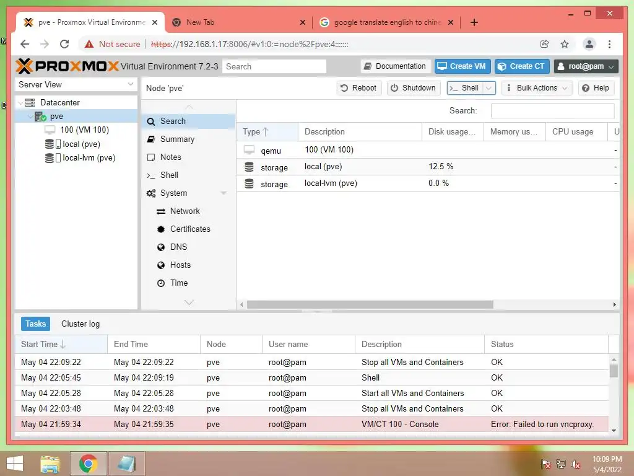Collapse the pve tree node
This screenshot has width=634, height=476.
click(30, 117)
